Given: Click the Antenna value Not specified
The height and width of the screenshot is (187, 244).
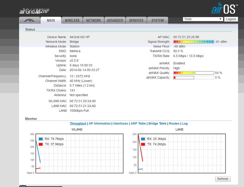Looking at the screenshot, I should (79, 95).
